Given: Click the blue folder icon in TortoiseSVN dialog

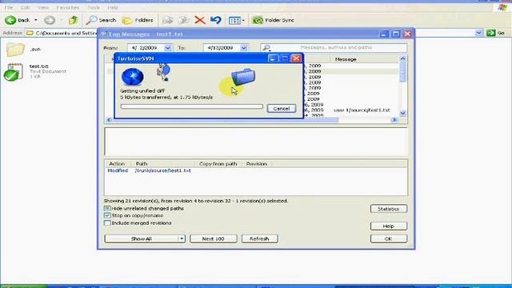Looking at the screenshot, I should click(243, 77).
